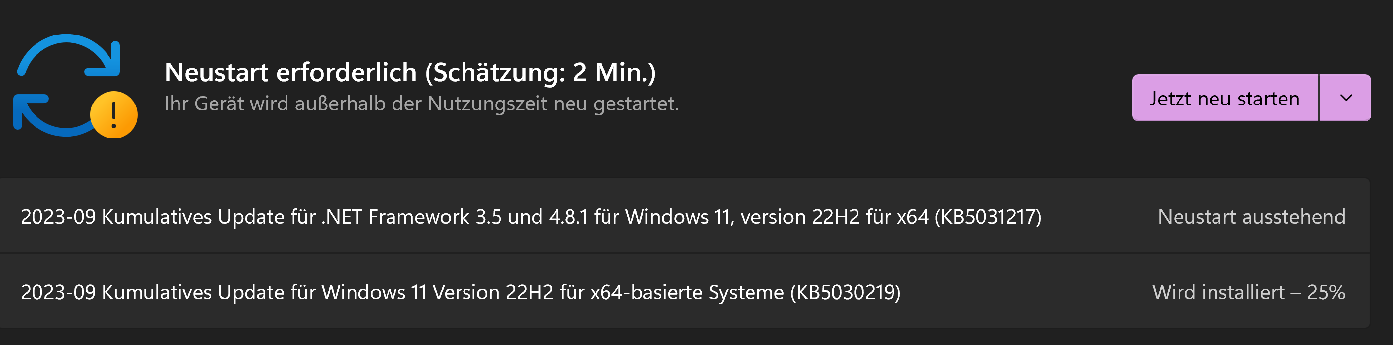
Task: Click the Neustart erforderlich heading
Action: click(x=291, y=72)
